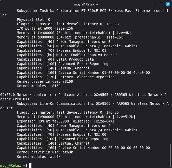Close the terminal with the blue X

click(168, 4)
